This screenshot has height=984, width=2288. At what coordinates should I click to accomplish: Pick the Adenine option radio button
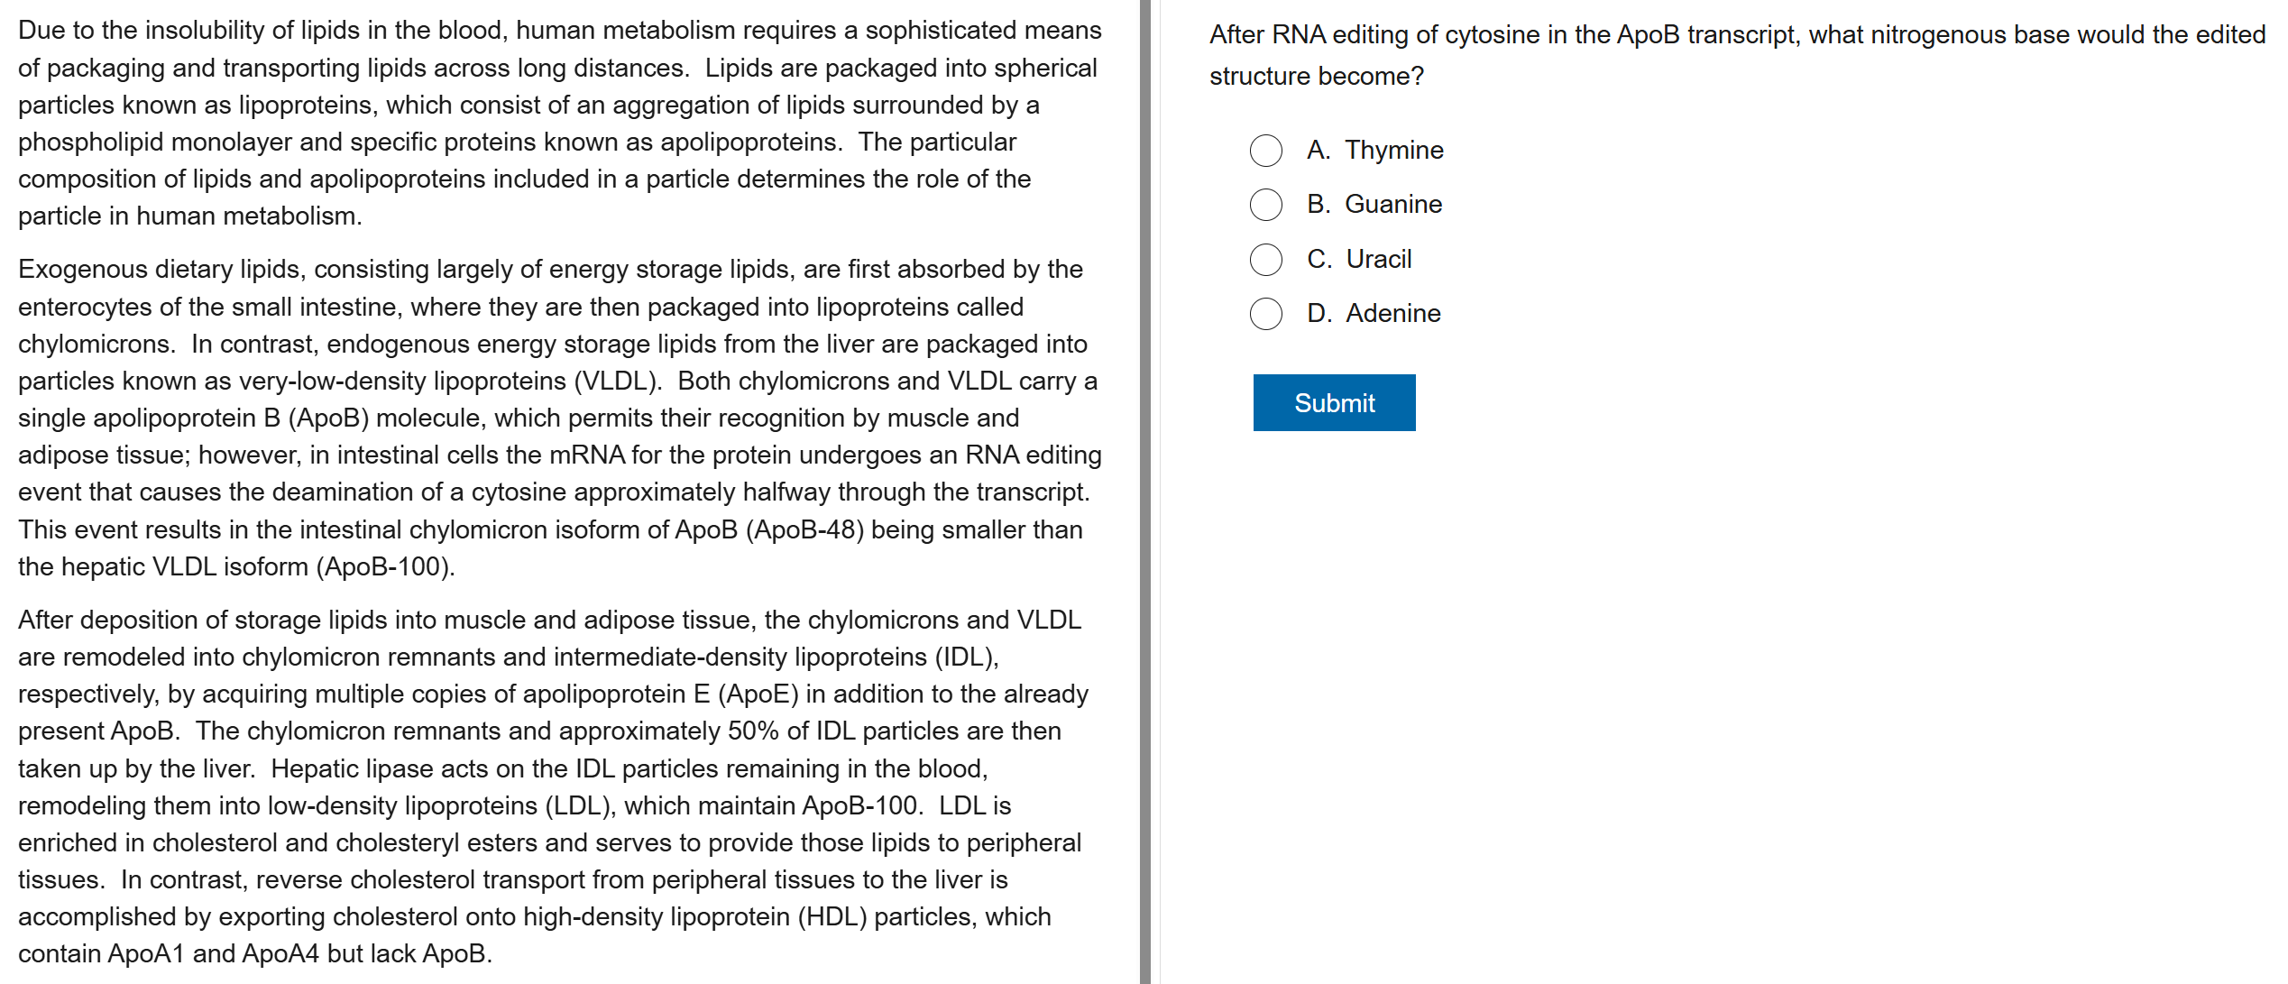pos(1265,314)
